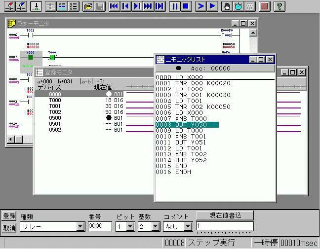Open the 種類 dropdown showing リレー
The width and height of the screenshot is (320, 249).
[80, 226]
